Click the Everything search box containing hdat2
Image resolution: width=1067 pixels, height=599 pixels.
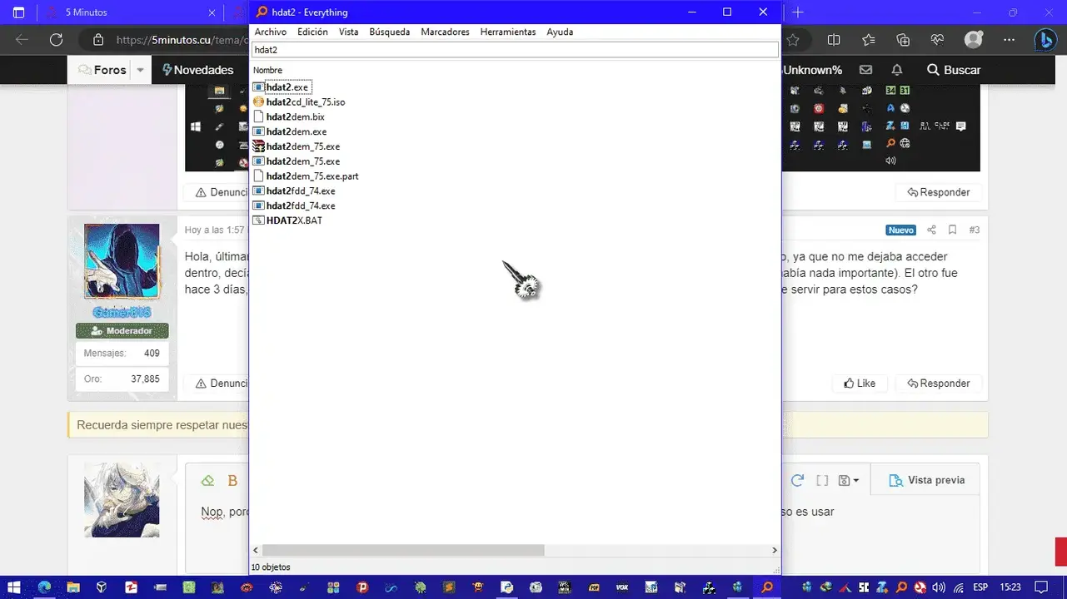click(515, 50)
